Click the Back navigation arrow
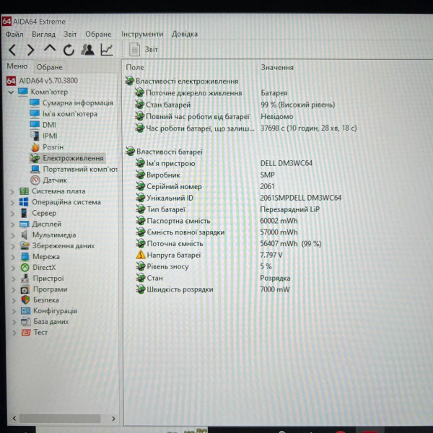This screenshot has height=433, width=433. click(13, 51)
